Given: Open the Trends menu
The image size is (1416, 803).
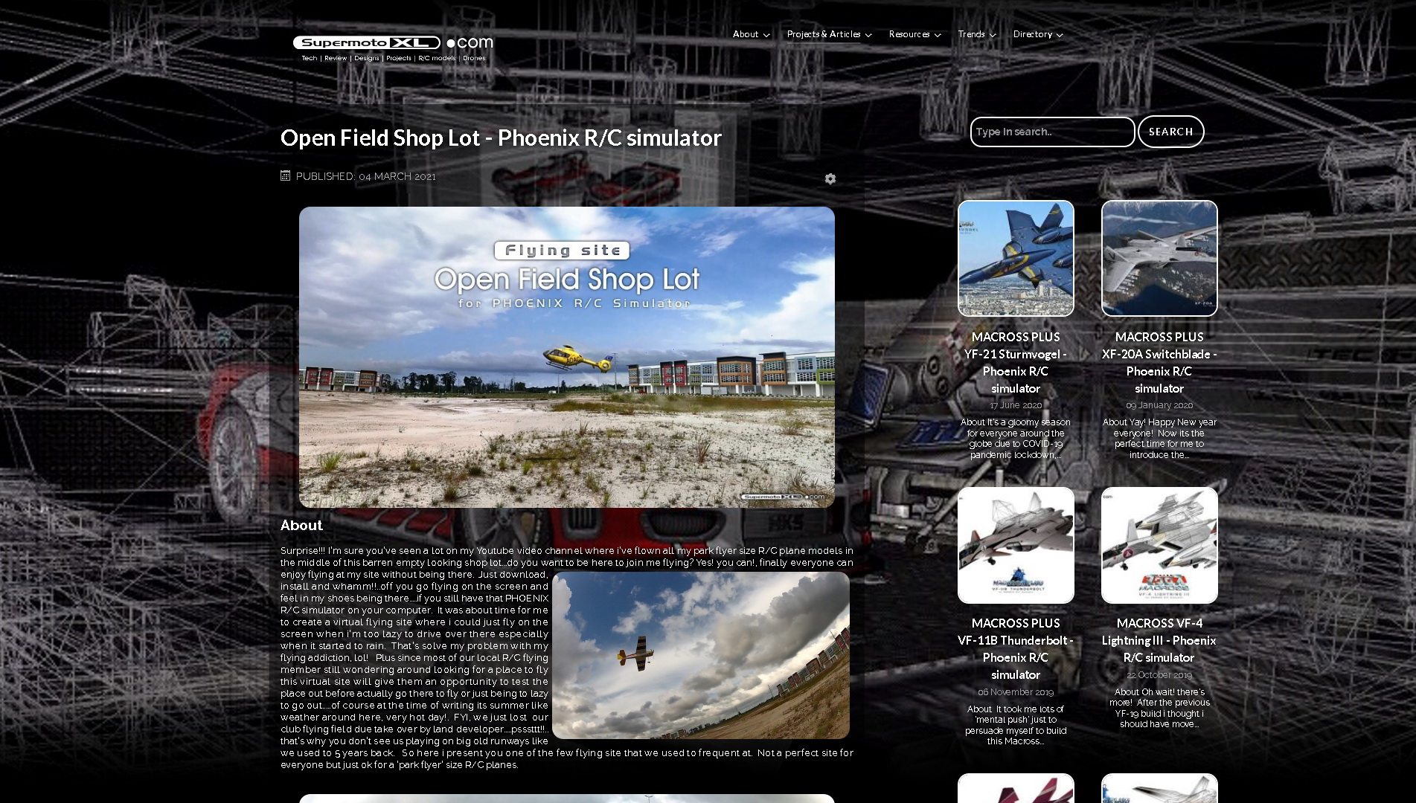Looking at the screenshot, I should tap(977, 34).
